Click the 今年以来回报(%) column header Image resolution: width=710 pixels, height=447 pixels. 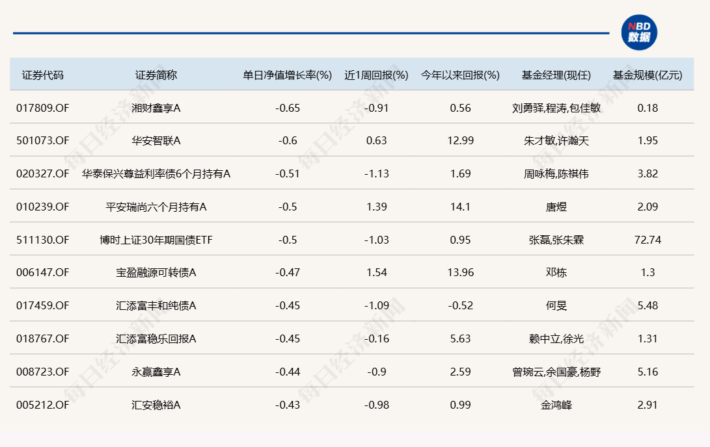point(460,75)
